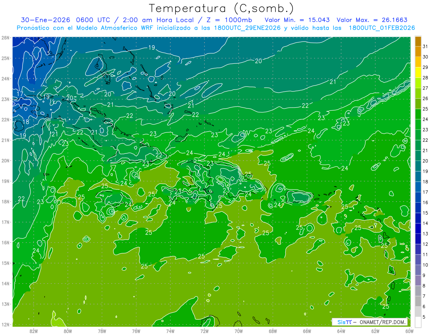Screen dimensions: 435x336
Task: Click the latitude label '25N'
Action: click(x=5, y=58)
